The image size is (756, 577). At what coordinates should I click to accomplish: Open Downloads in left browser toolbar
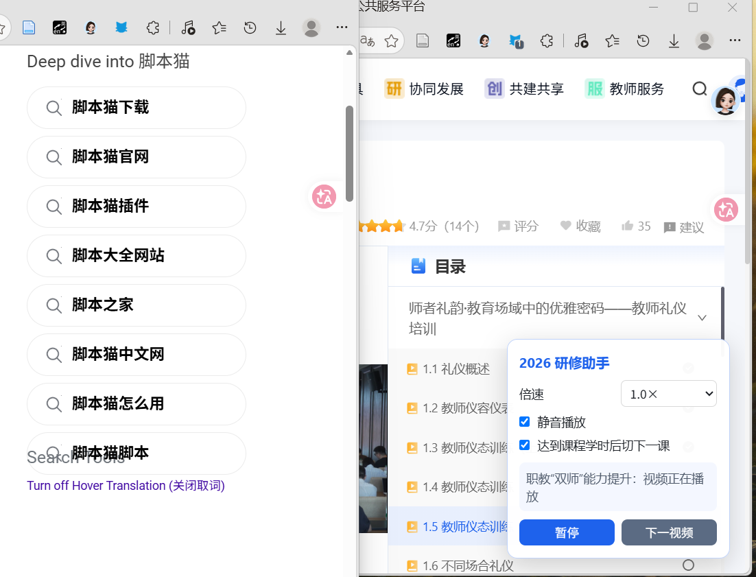coord(281,28)
